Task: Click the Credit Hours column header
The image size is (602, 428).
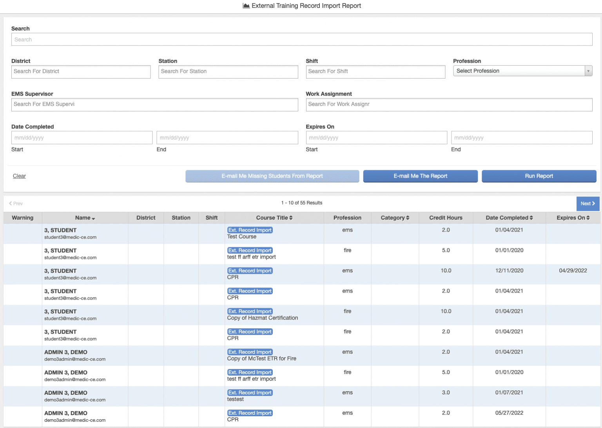Action: 446,218
